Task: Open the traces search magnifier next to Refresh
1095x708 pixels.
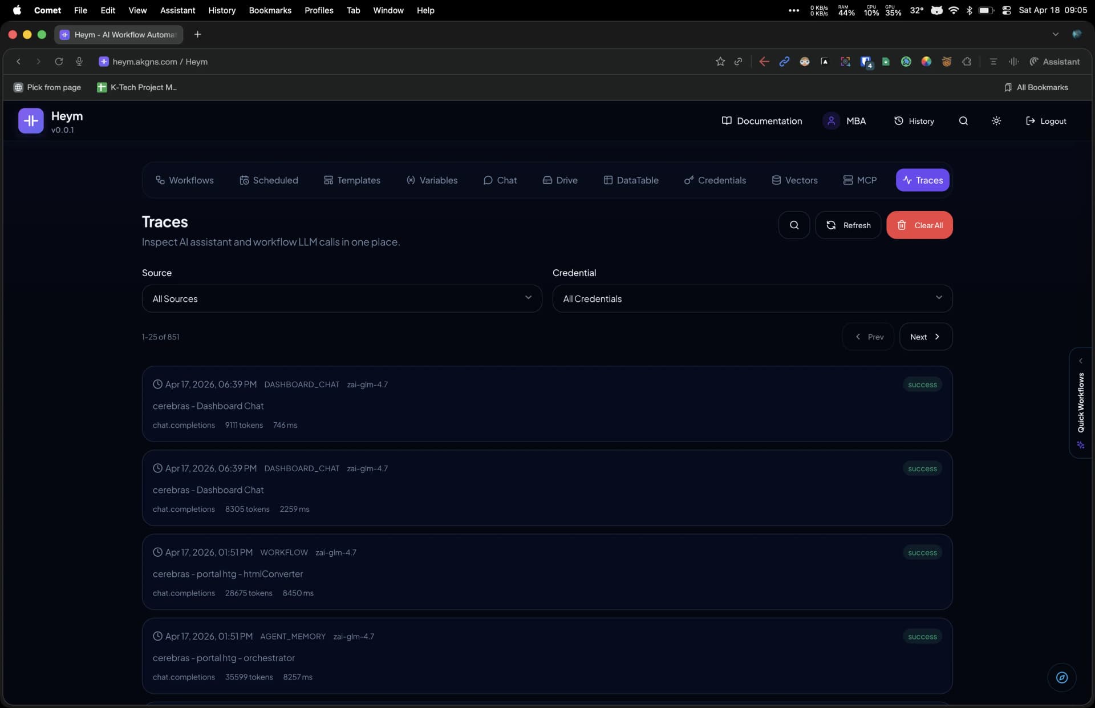Action: (794, 225)
